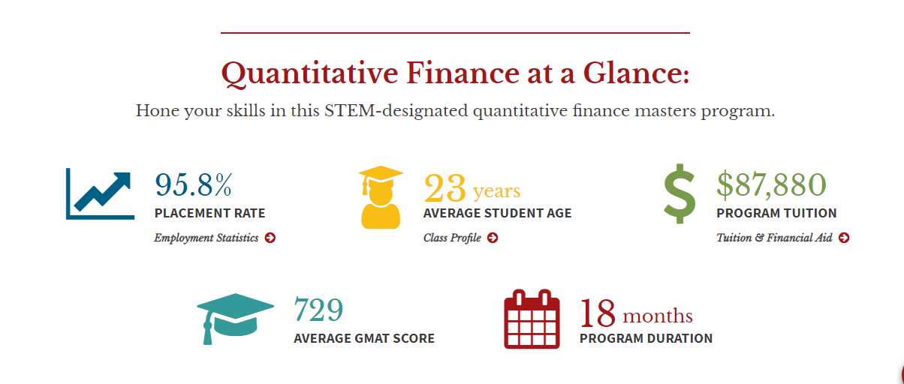
Task: Click the 23 years student age figure
Action: pos(472,189)
